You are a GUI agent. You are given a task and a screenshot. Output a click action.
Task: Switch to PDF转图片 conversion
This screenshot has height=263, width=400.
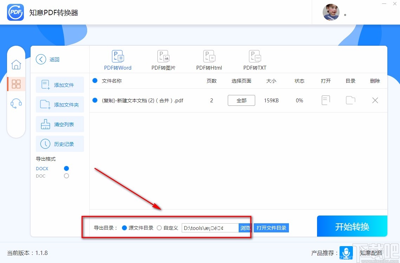(163, 60)
